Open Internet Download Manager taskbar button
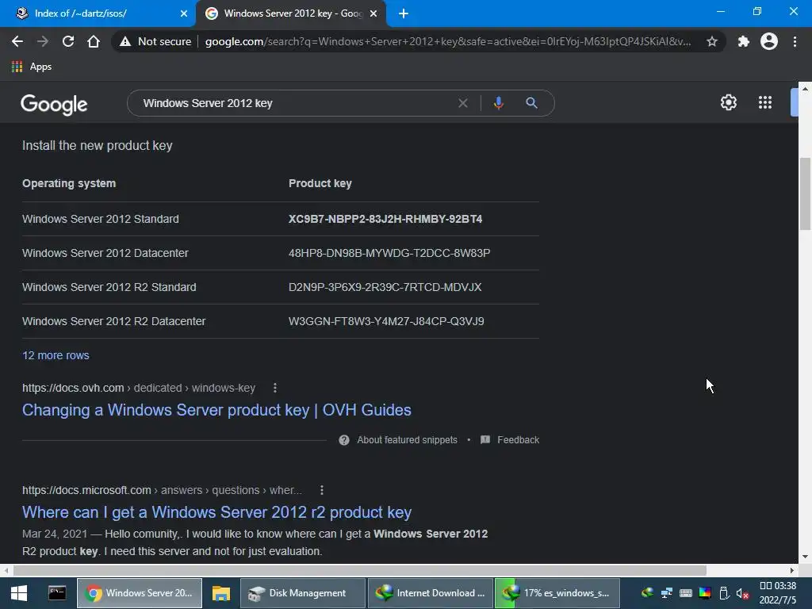 click(x=431, y=593)
